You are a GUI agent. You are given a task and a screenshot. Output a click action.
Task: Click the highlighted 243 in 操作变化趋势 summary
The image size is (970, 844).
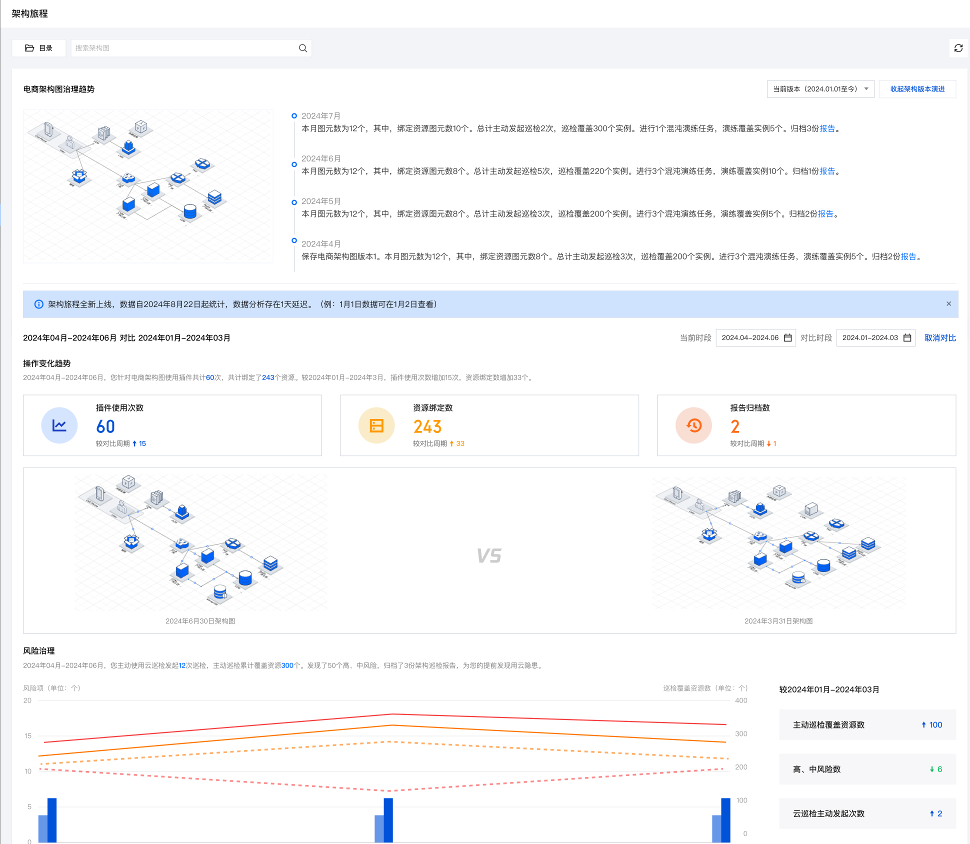coord(268,377)
